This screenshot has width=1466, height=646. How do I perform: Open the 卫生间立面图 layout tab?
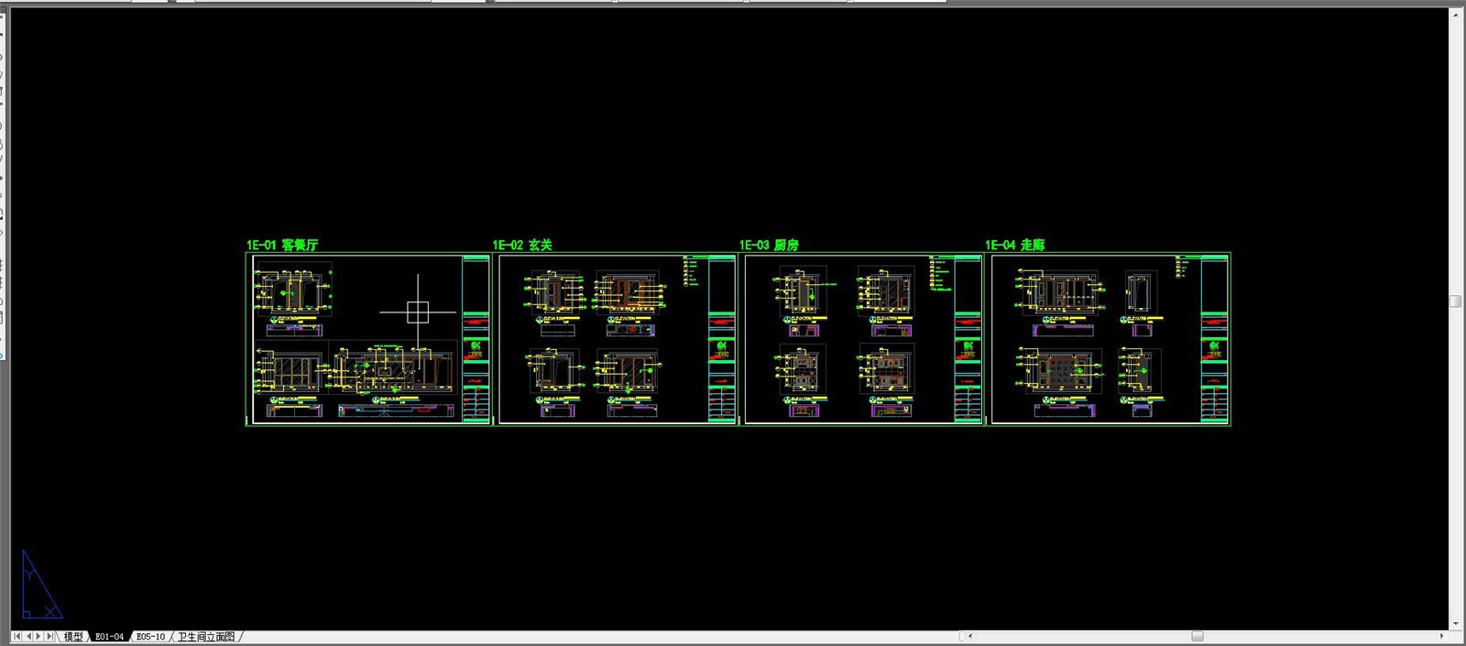click(206, 636)
